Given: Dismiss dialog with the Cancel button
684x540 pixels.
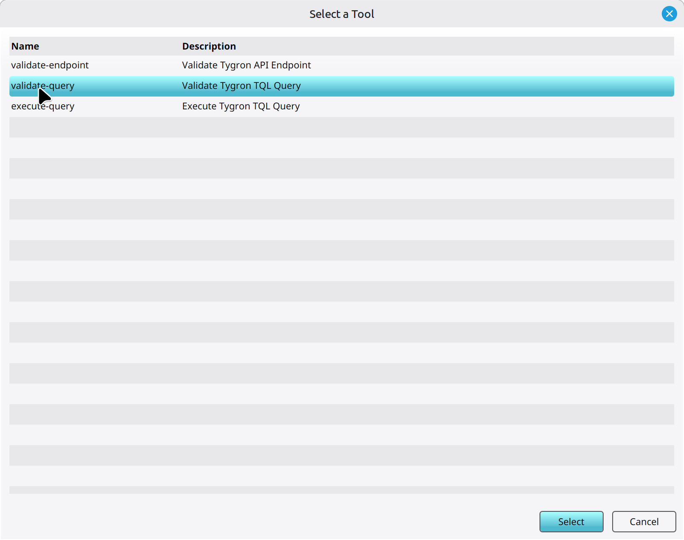Looking at the screenshot, I should pos(644,521).
